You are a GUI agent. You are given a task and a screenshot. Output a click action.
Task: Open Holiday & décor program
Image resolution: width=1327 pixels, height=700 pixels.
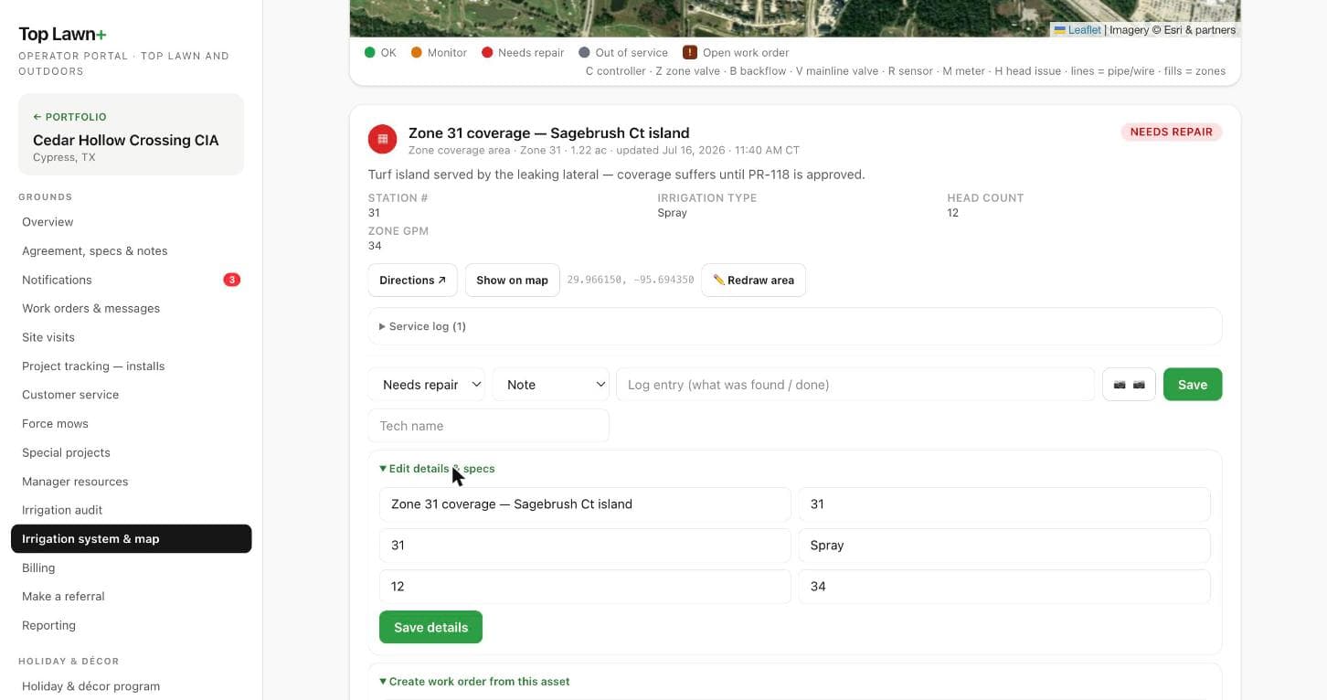[132, 686]
